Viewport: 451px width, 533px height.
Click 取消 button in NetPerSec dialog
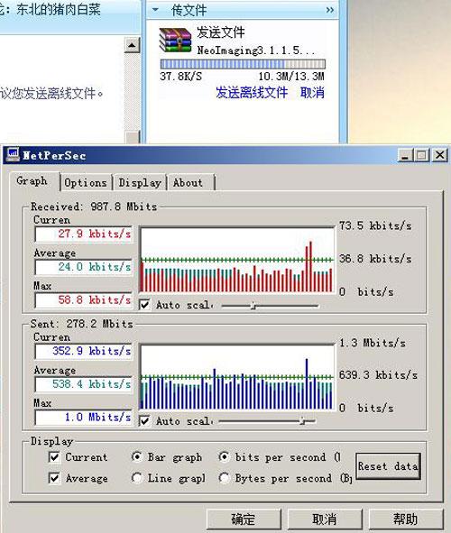click(325, 519)
